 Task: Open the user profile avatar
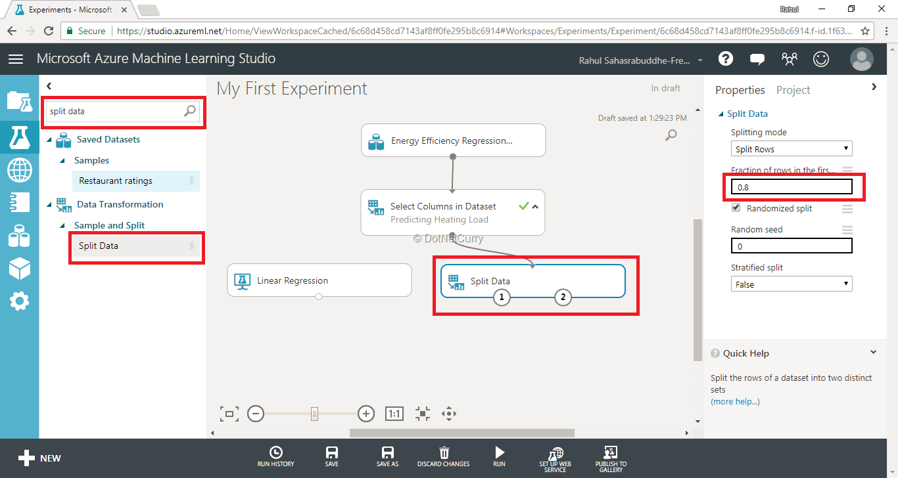tap(861, 59)
